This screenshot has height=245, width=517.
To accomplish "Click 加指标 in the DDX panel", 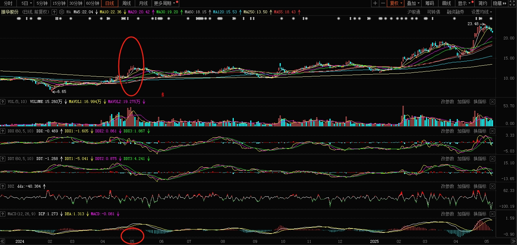I will tap(464, 131).
